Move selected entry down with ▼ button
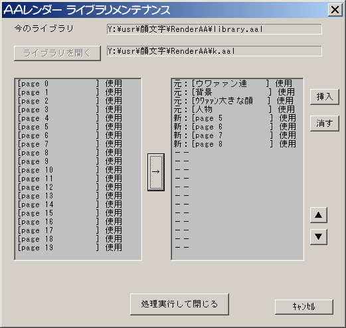Image resolution: width=346 pixels, height=328 pixels. pyautogui.click(x=319, y=236)
